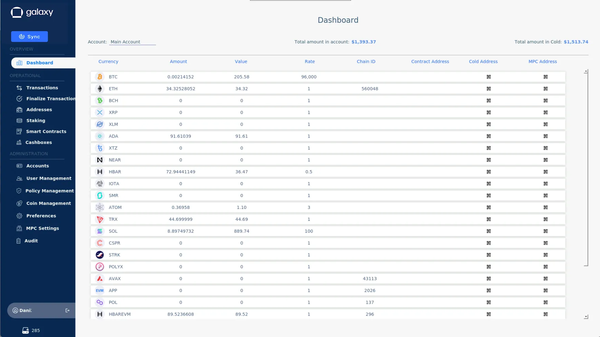Viewport: 600px width, 337px height.
Task: Click the User Management icon
Action: pos(19,178)
